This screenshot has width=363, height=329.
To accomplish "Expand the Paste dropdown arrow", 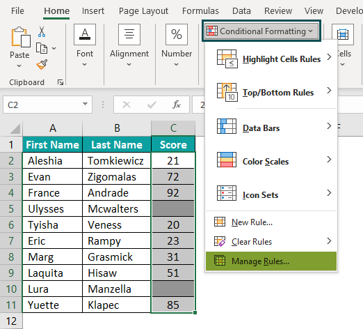I will (x=19, y=66).
